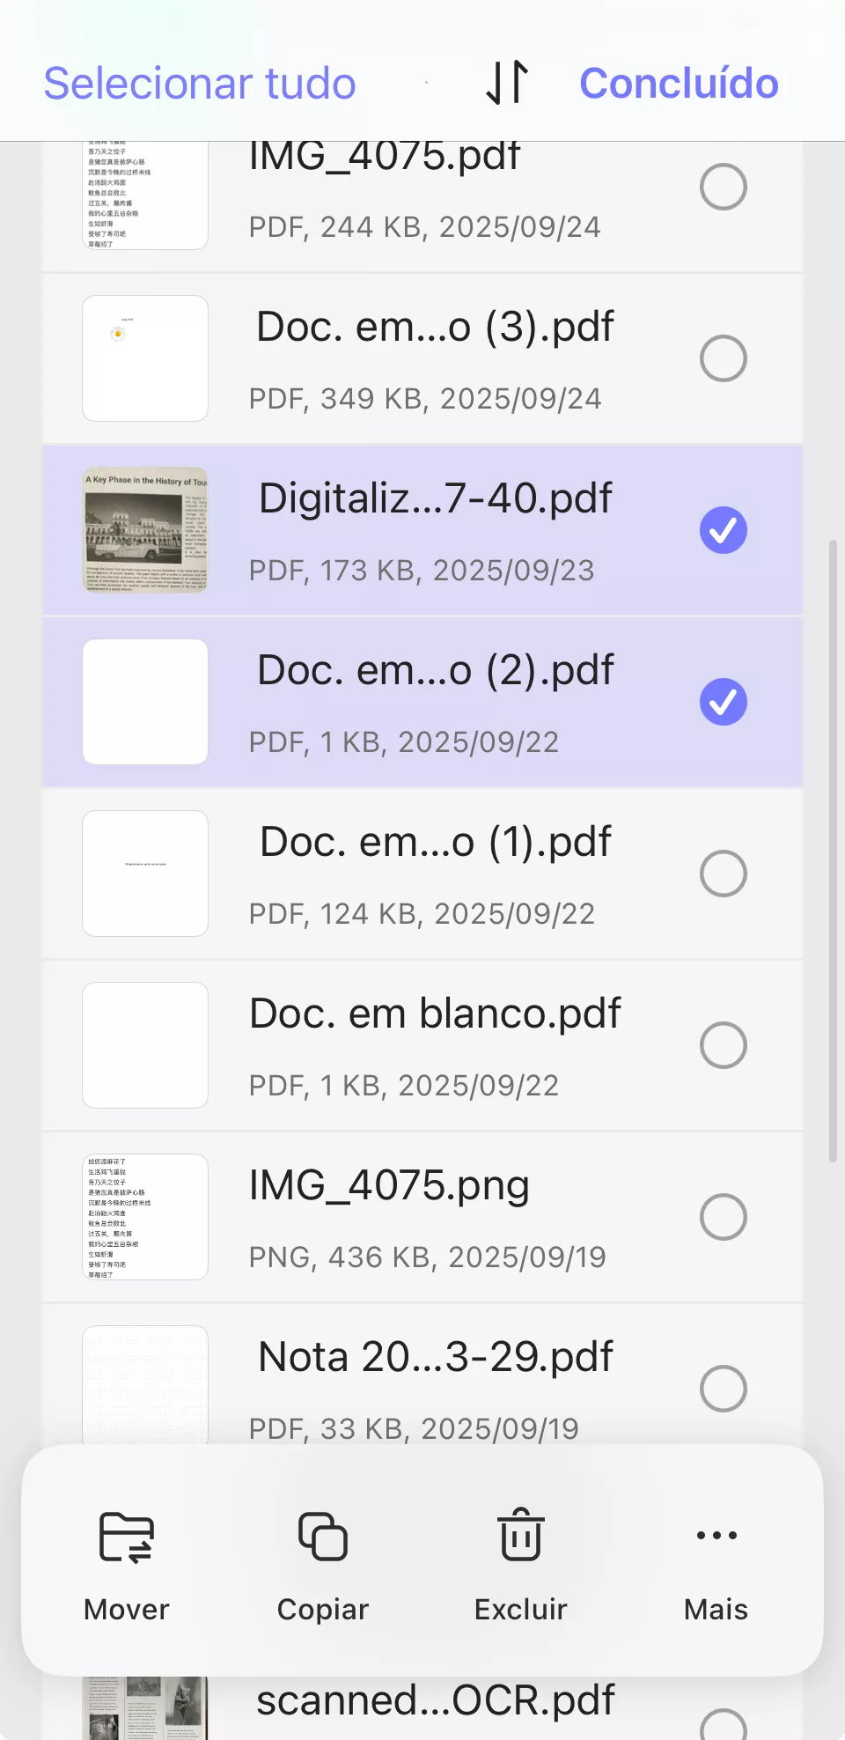The width and height of the screenshot is (845, 1740).
Task: Tap the Copiar duplicate icon
Action: pos(323,1537)
